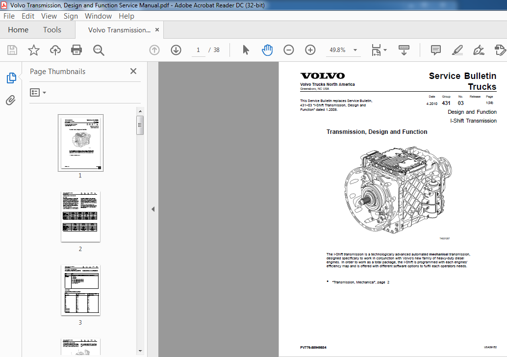Click the Save file icon
The image size is (507, 357).
(x=12, y=50)
